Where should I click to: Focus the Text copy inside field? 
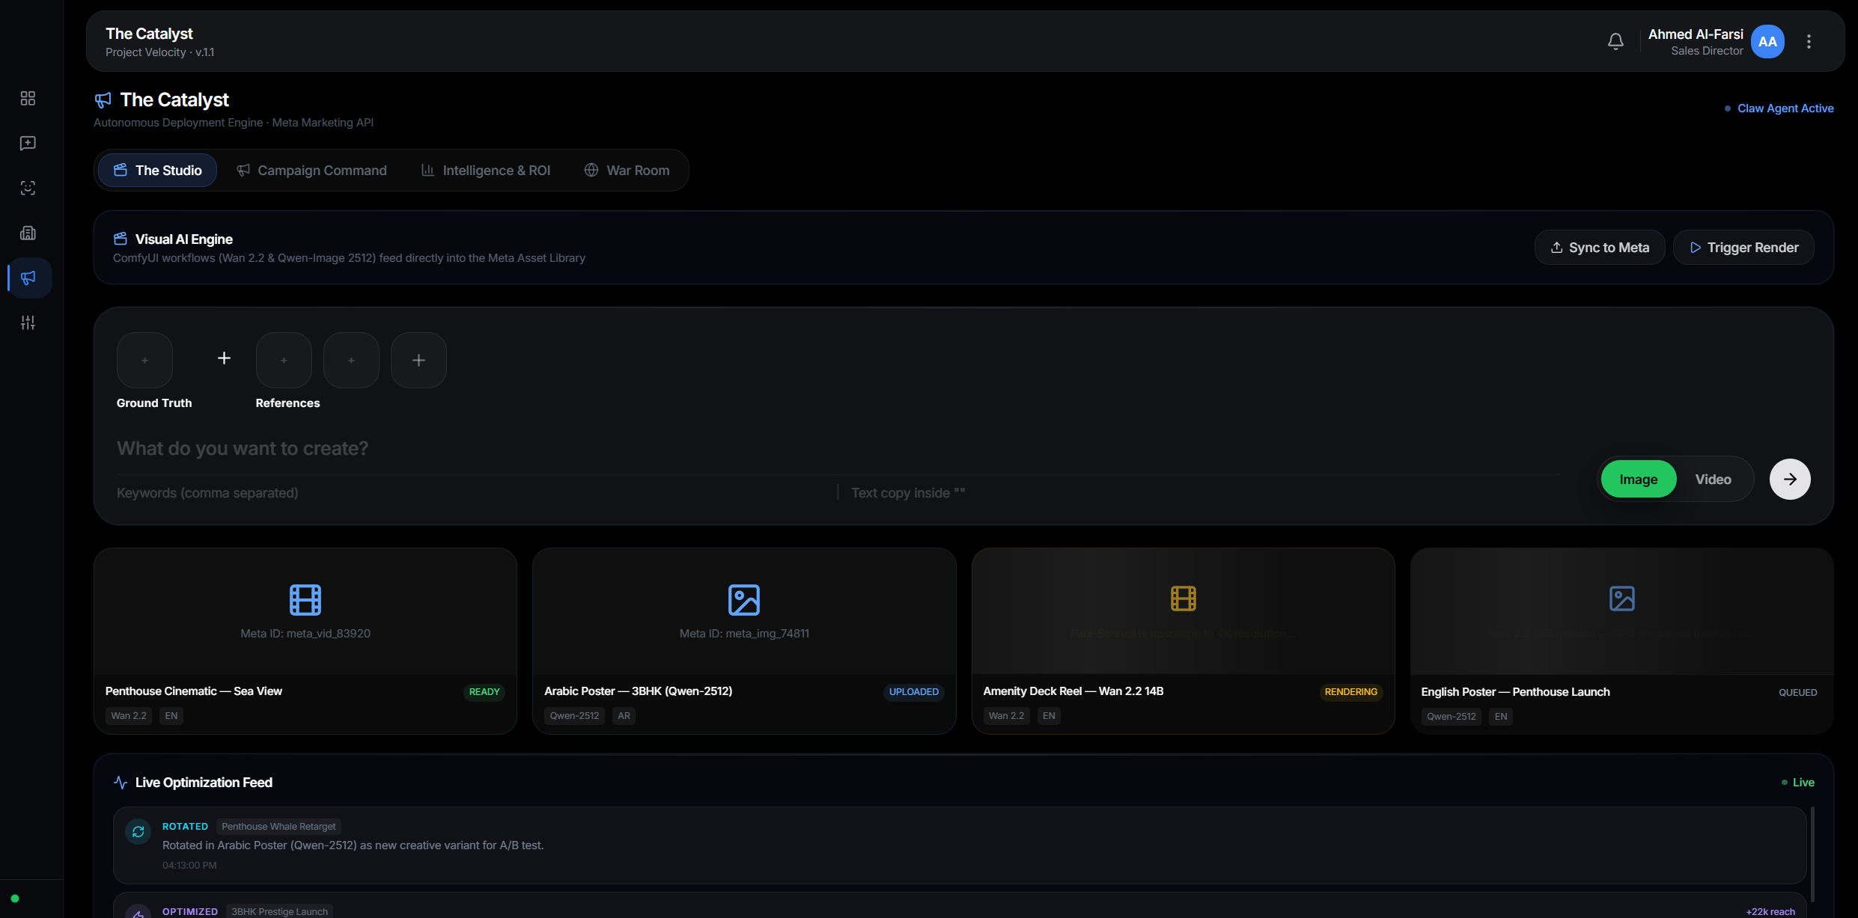[1205, 493]
